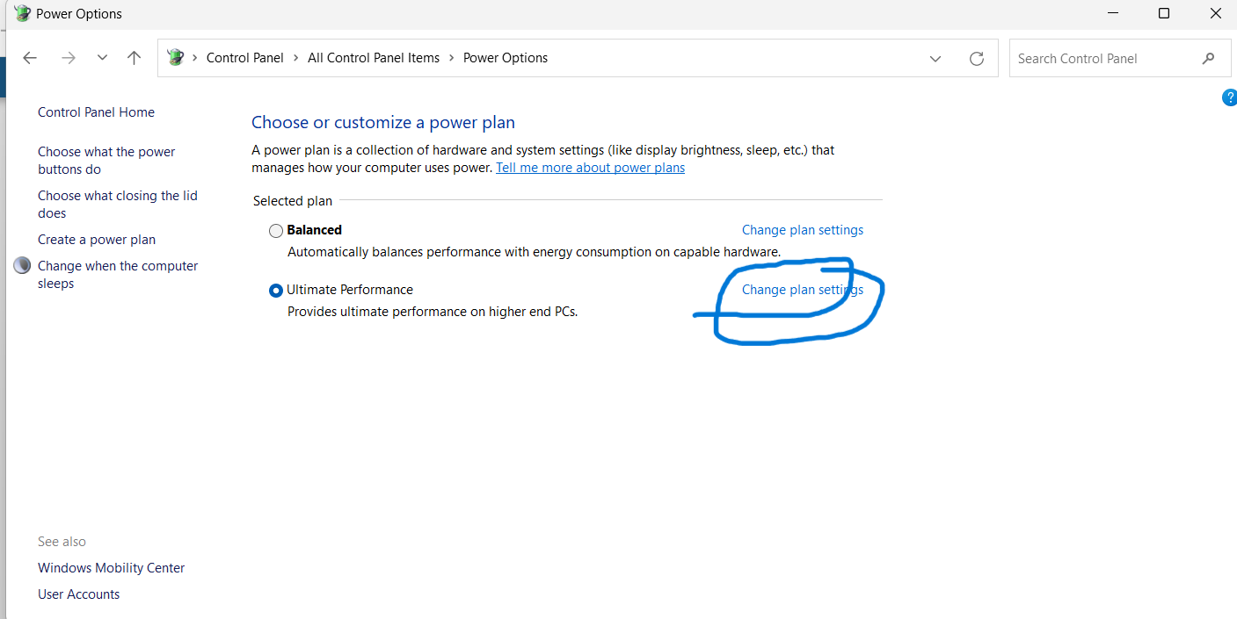Click the Selected plan group label
The image size is (1237, 619).
[293, 201]
